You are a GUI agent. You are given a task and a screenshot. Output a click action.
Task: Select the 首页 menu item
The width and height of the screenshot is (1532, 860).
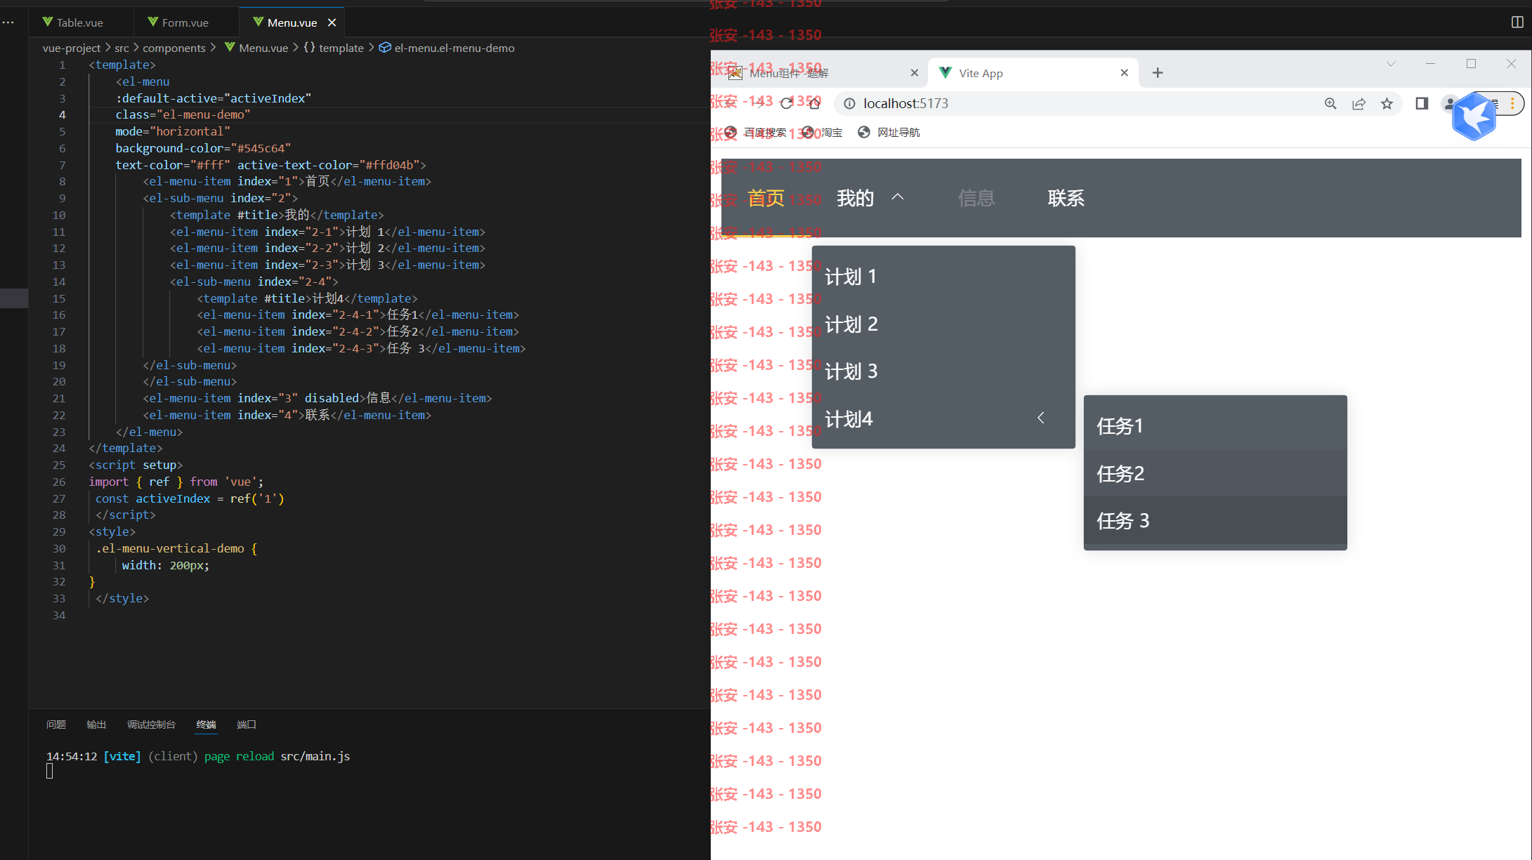click(x=766, y=199)
